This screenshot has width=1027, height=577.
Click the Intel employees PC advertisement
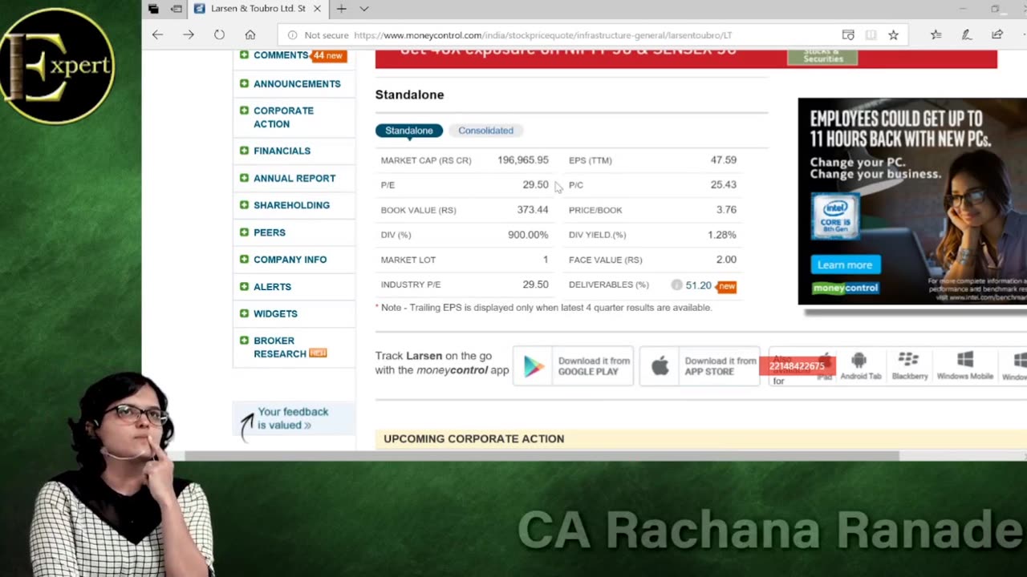tap(912, 201)
